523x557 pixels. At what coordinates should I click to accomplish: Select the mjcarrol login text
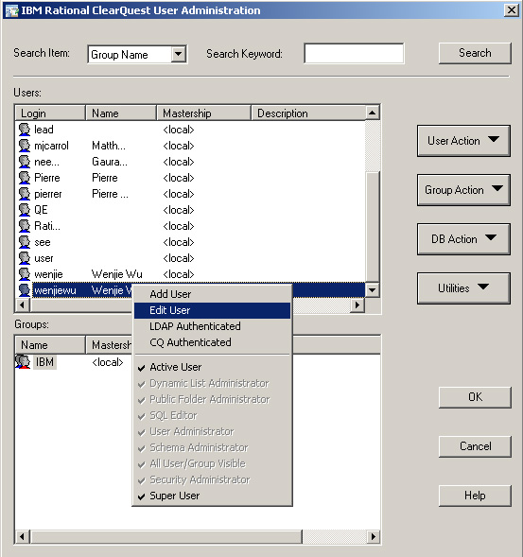point(51,146)
